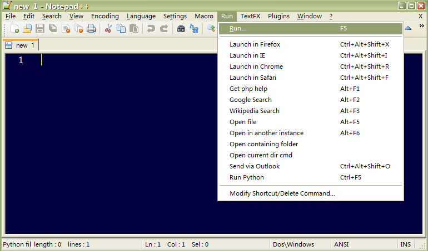Screen dimensions: 428x251
Task: Click the Close All documents toolbar icon
Action: coord(78,28)
